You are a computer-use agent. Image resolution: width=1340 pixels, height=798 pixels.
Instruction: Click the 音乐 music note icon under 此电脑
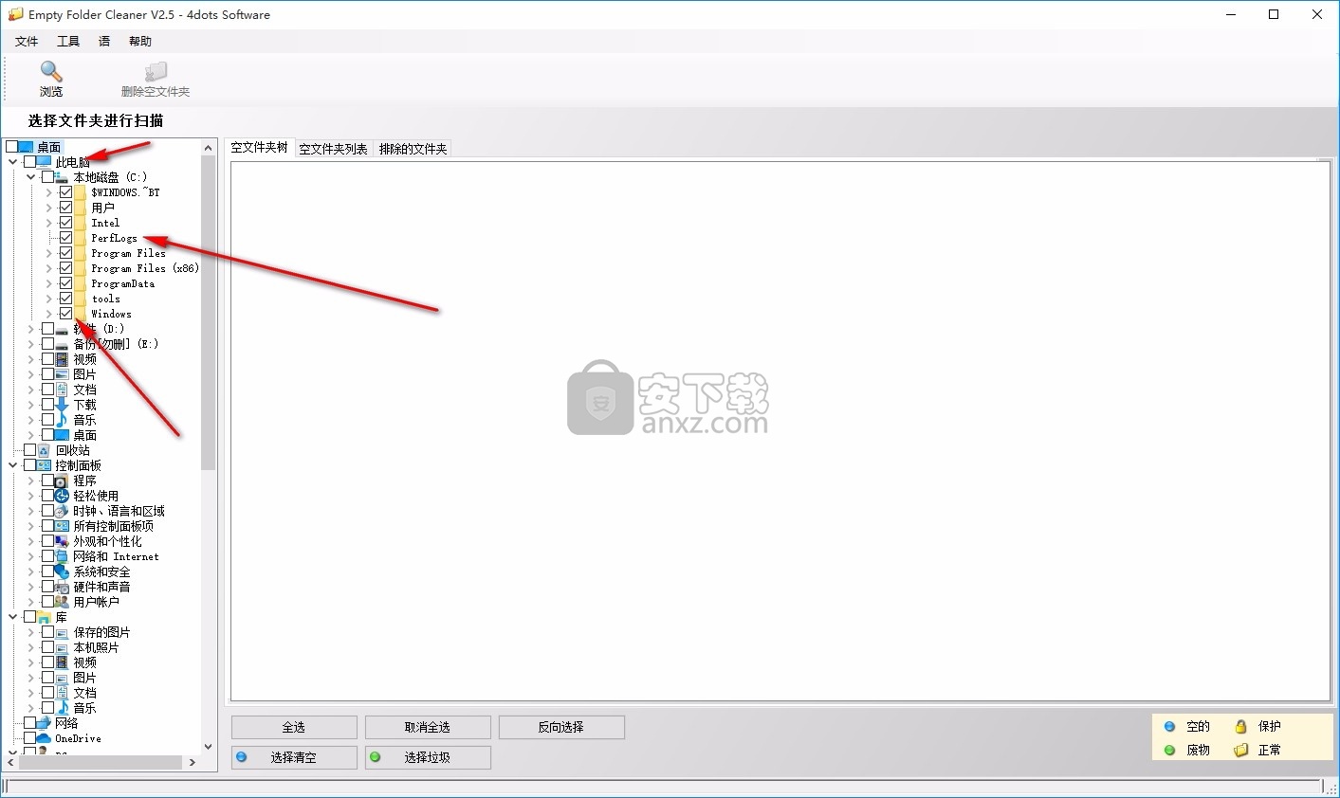[62, 420]
